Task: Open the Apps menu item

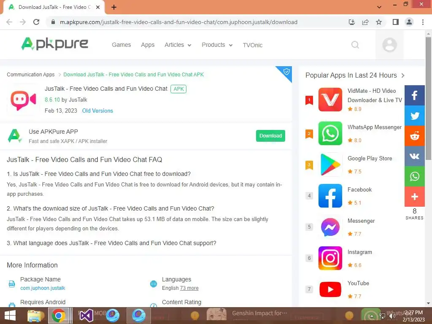Action: (x=148, y=45)
